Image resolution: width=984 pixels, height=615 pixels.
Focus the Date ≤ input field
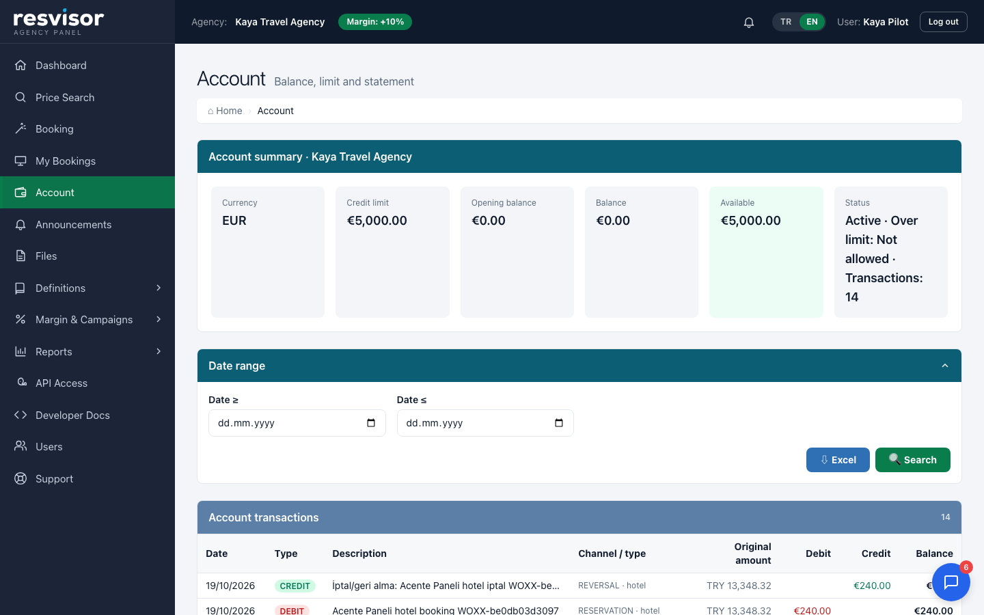click(x=485, y=423)
